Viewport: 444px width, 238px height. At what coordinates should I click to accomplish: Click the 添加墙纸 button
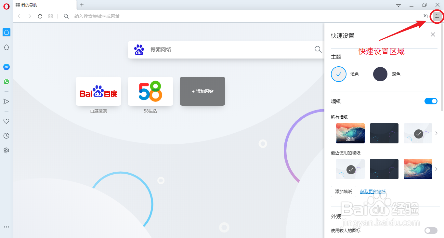(x=344, y=192)
